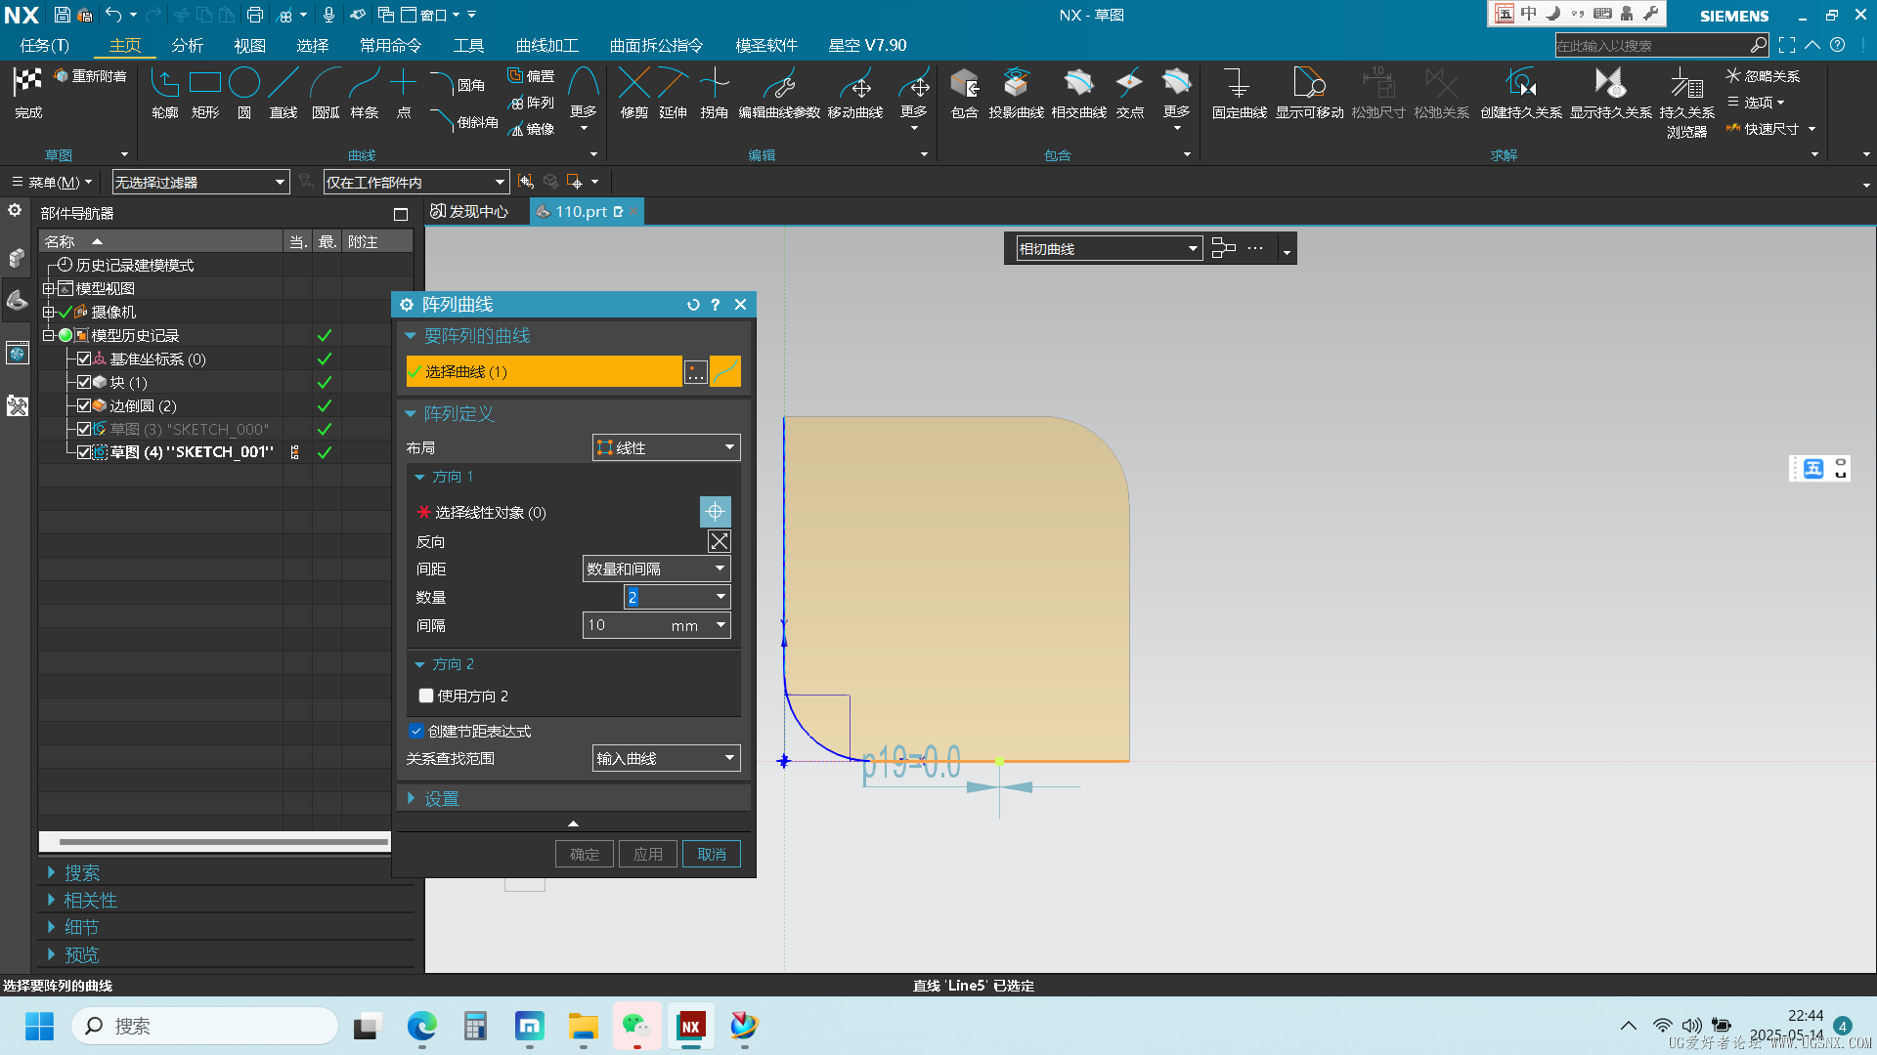Open the 关系查找范围 dropdown
Viewport: 1877px width, 1055px height.
coord(667,758)
